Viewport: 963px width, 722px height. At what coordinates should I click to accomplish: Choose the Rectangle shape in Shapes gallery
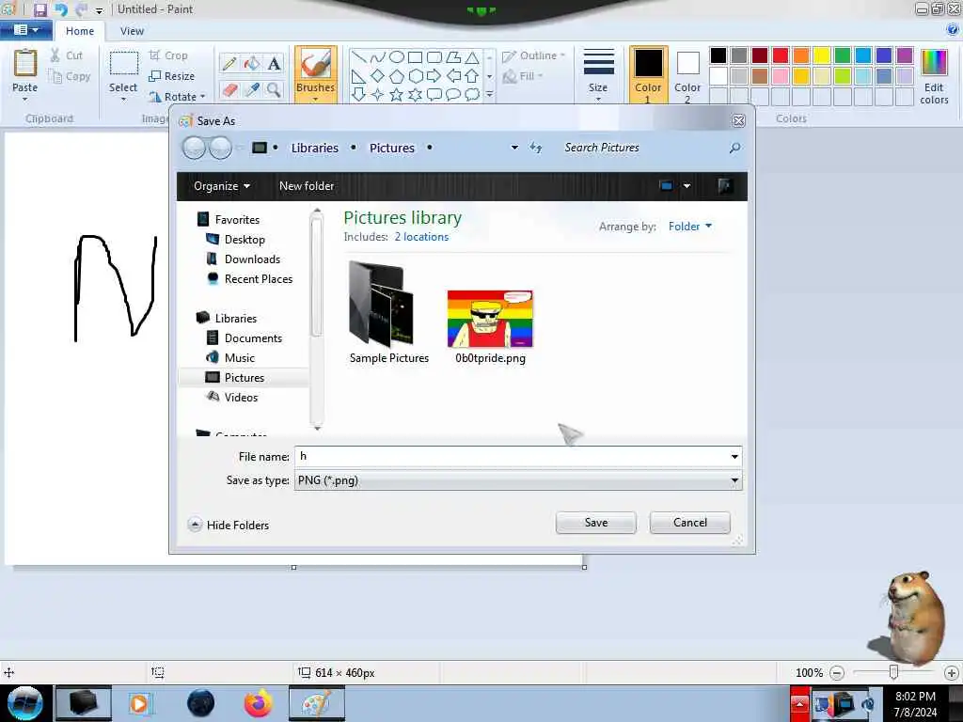tap(415, 57)
